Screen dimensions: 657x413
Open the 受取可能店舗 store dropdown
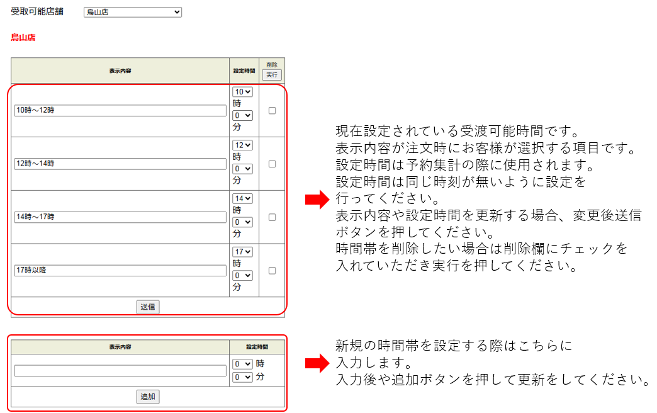[x=132, y=12]
